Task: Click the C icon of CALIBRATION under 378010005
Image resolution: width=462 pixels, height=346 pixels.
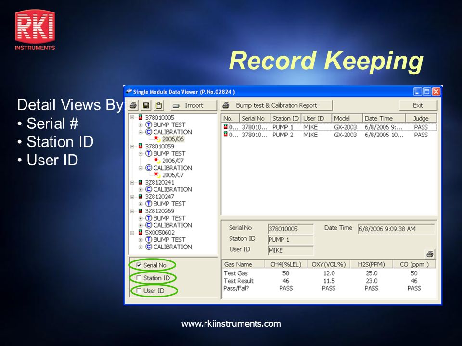Action: 149,132
